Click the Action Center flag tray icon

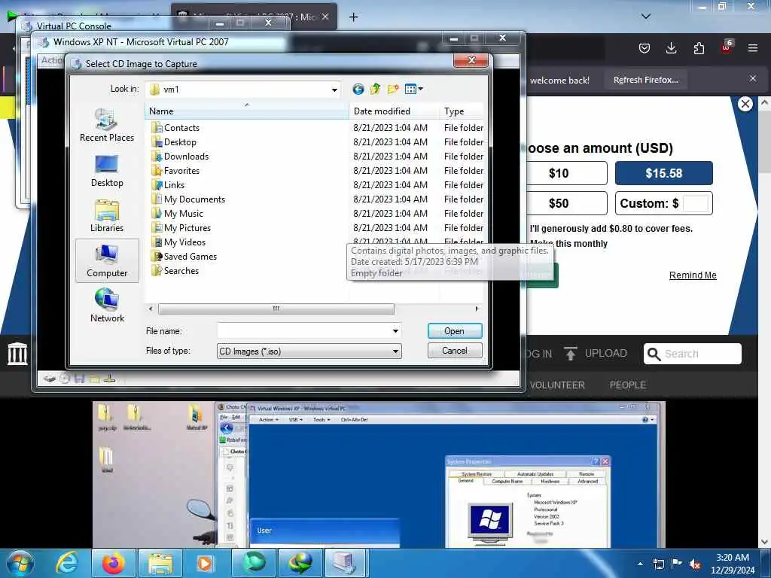(x=677, y=564)
